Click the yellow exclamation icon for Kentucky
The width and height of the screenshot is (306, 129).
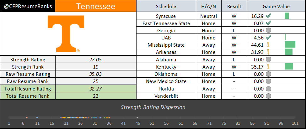268,67
